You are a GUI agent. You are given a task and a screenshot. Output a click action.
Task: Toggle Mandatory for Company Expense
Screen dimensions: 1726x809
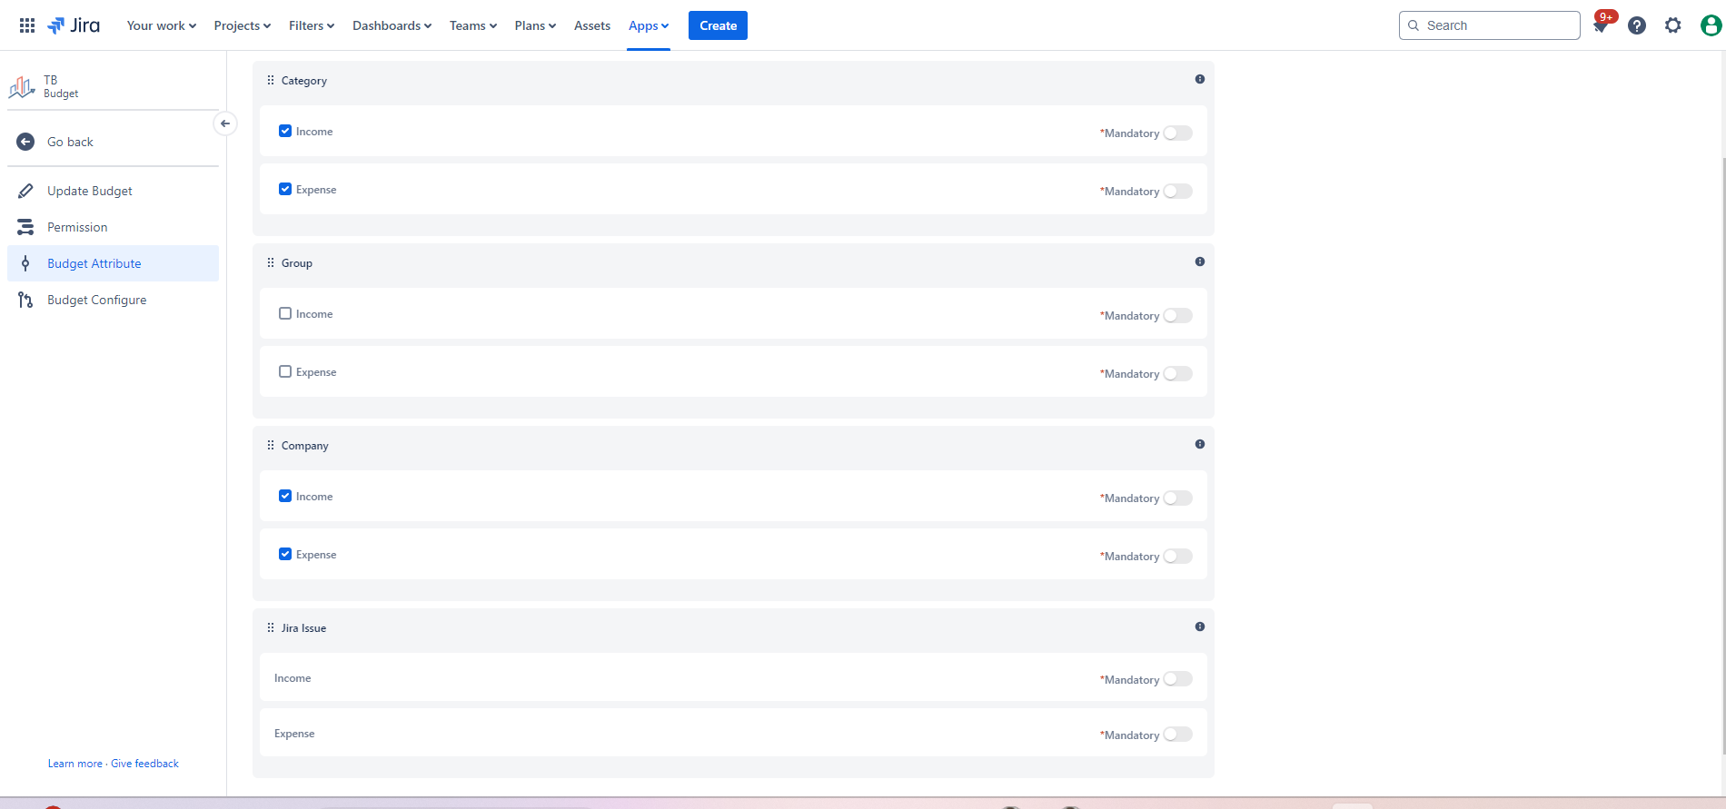click(1178, 556)
